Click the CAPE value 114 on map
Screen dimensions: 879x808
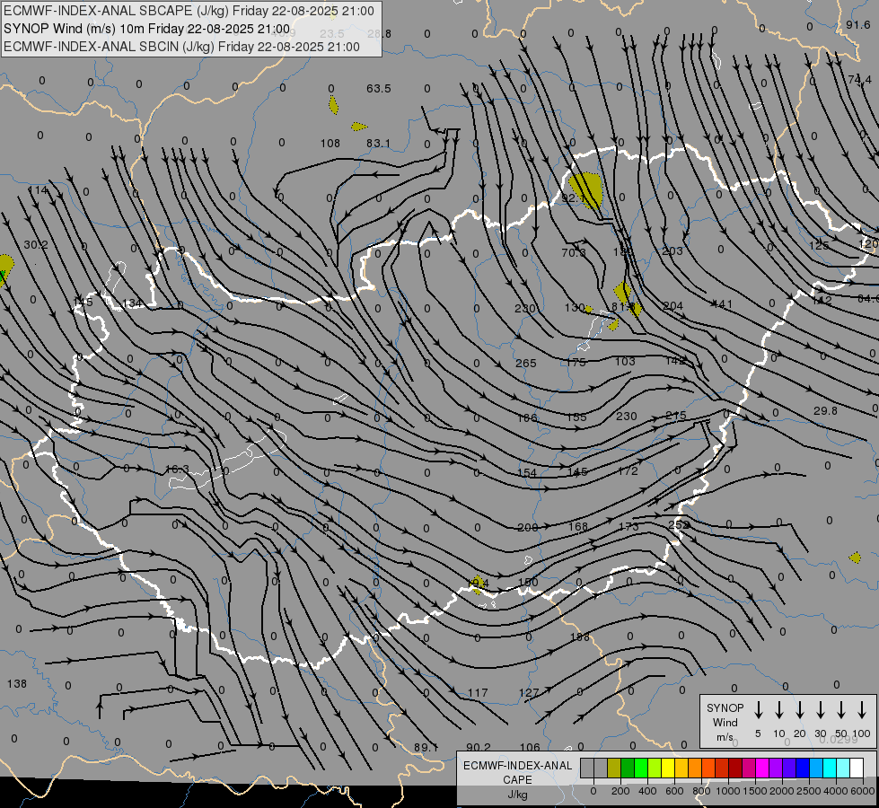tap(39, 190)
